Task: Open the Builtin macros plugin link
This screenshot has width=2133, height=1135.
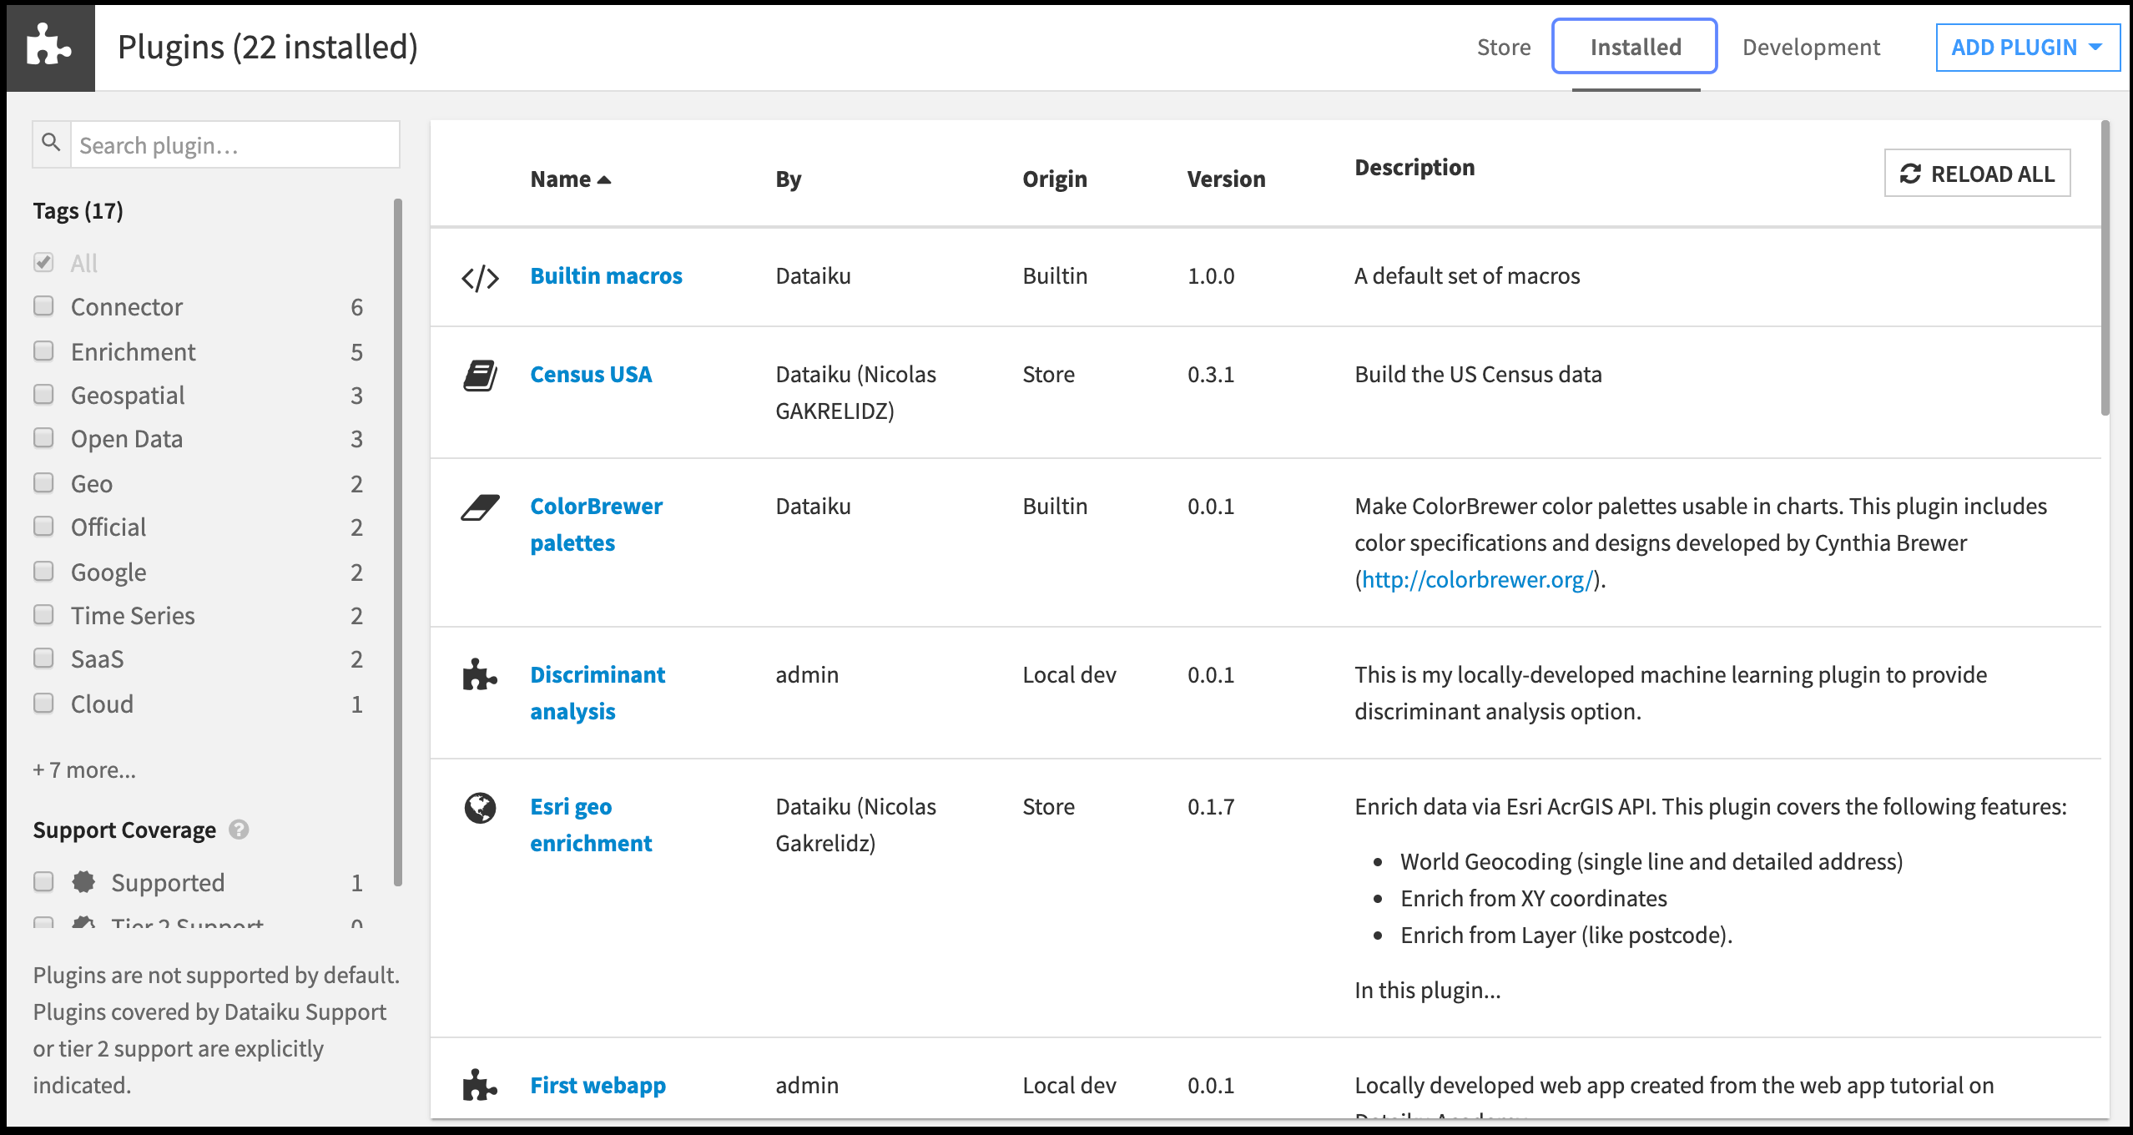Action: [606, 276]
